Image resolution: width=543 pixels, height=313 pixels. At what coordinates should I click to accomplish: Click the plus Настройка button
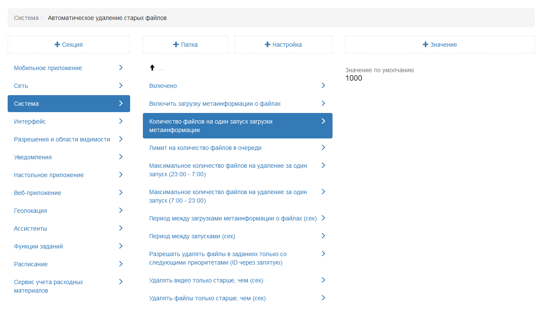coord(283,45)
